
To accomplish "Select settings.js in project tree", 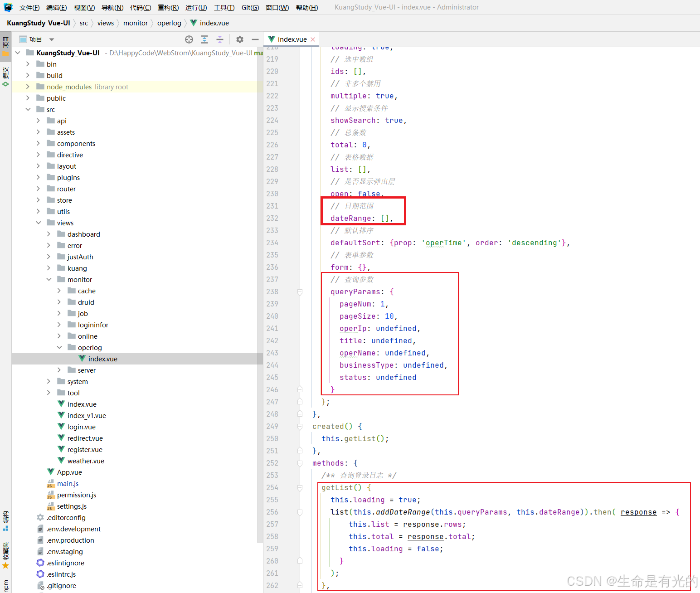I will click(x=67, y=506).
